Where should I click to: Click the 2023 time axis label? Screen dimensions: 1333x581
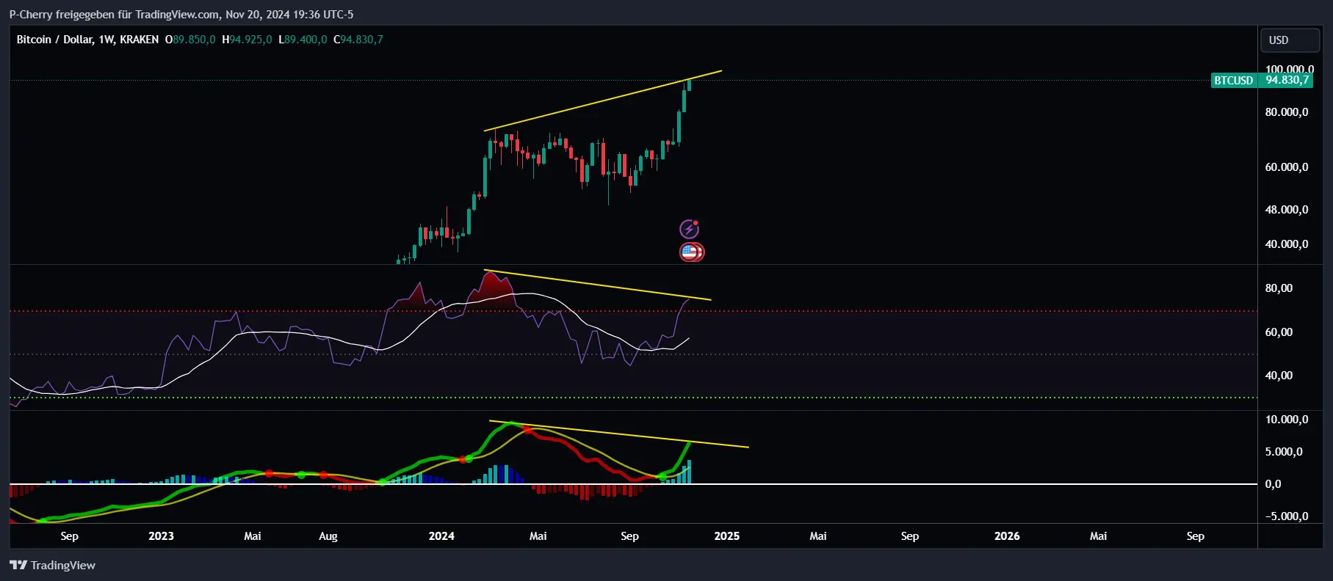coord(161,536)
